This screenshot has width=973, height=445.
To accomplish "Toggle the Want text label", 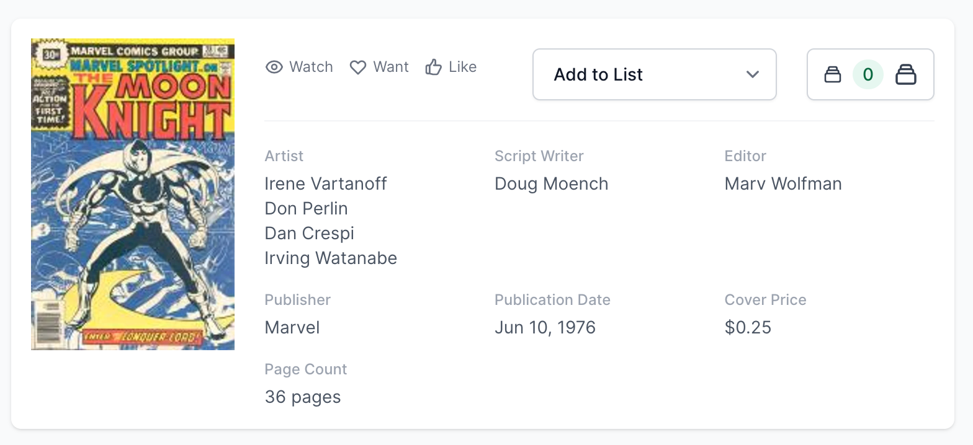I will (x=391, y=67).
